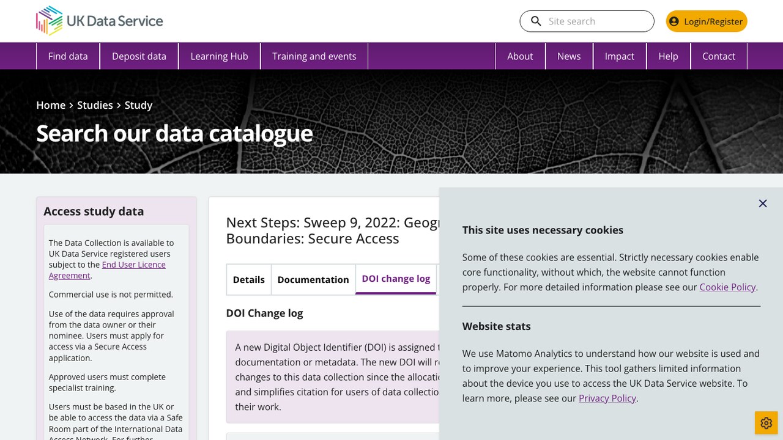783x440 pixels.
Task: Open the Find data menu
Action: pyautogui.click(x=68, y=56)
